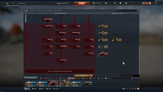Expand the Наборы presets list
Image resolution: width=163 pixels, height=92 pixels.
click(56, 89)
